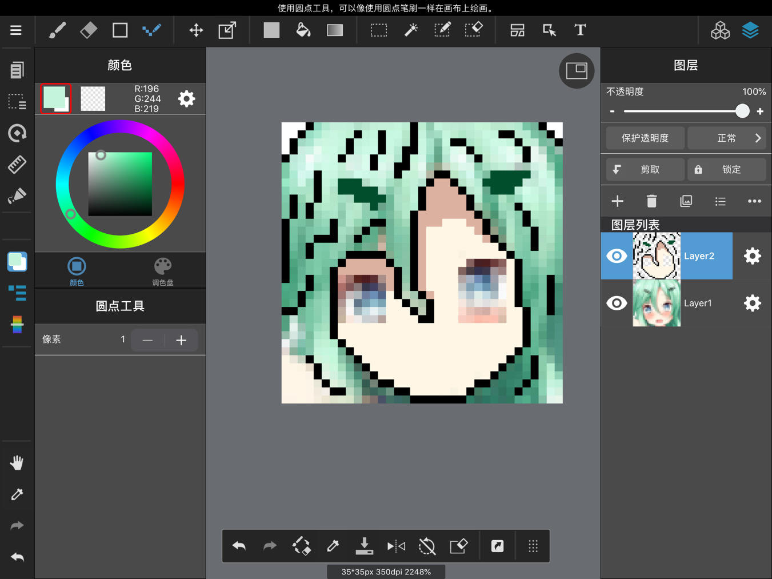Click the 锁定 lock button
This screenshot has width=772, height=579.
(x=726, y=170)
